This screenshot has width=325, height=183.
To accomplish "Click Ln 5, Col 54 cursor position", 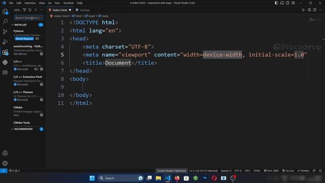I will click(x=204, y=171).
